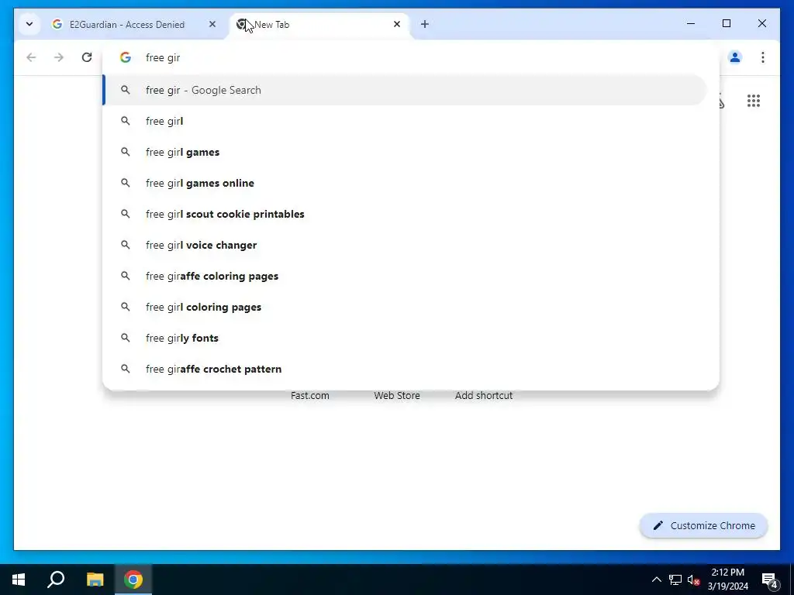794x595 pixels.
Task: Open the Google apps grid
Action: pyautogui.click(x=754, y=101)
